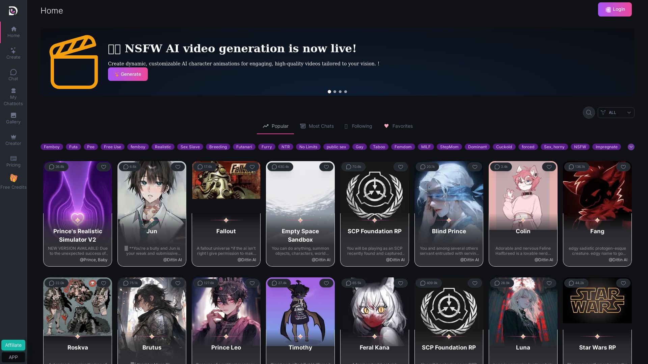Click the Generate button in banner

coord(128,74)
